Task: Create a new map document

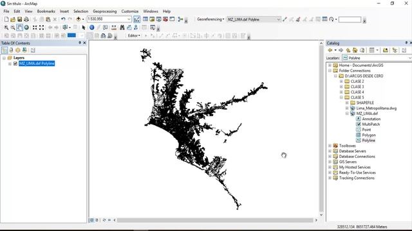Action: tap(6, 19)
